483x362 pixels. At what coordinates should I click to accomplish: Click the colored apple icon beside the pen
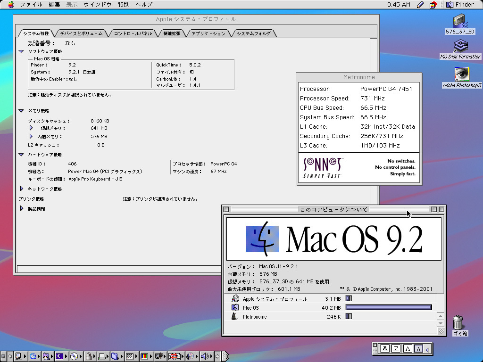coord(433,5)
